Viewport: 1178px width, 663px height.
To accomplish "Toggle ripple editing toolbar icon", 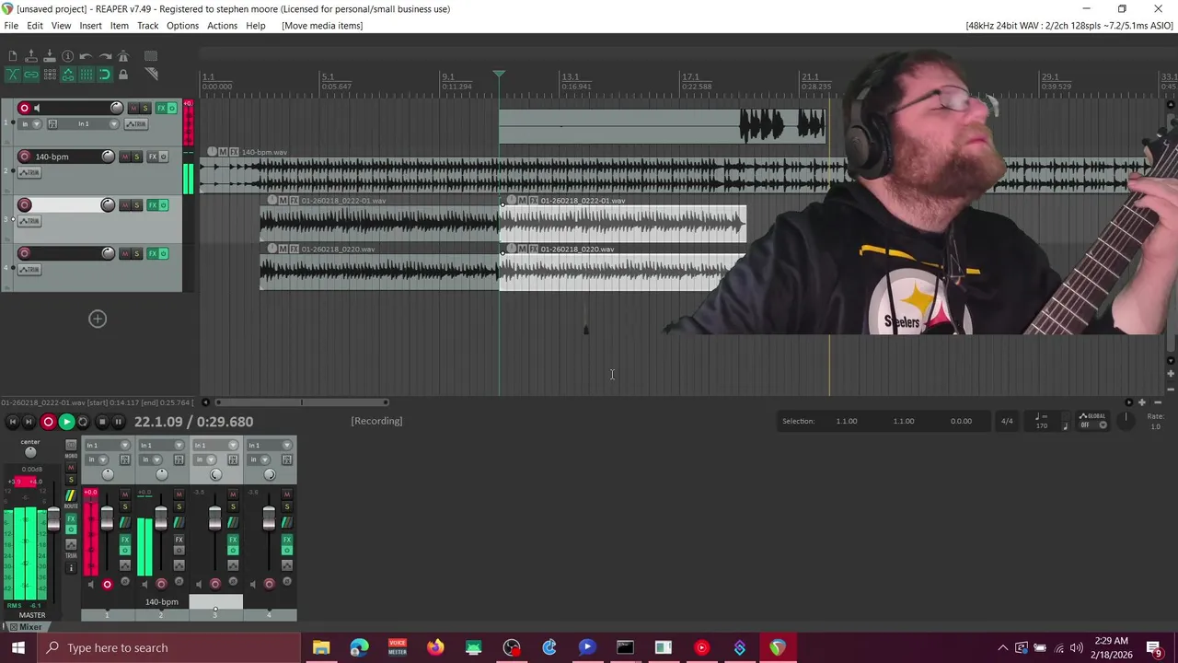I will (x=50, y=75).
